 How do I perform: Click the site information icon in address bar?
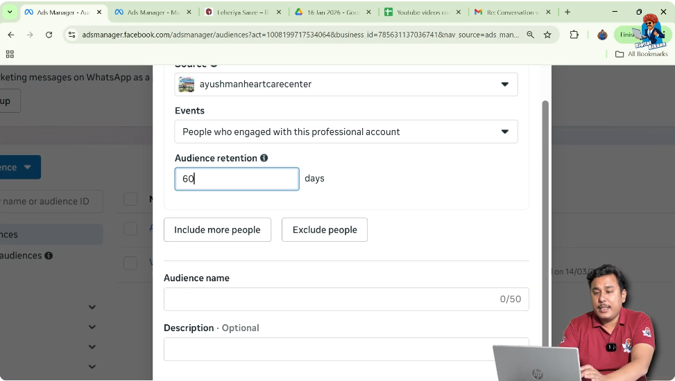[72, 35]
